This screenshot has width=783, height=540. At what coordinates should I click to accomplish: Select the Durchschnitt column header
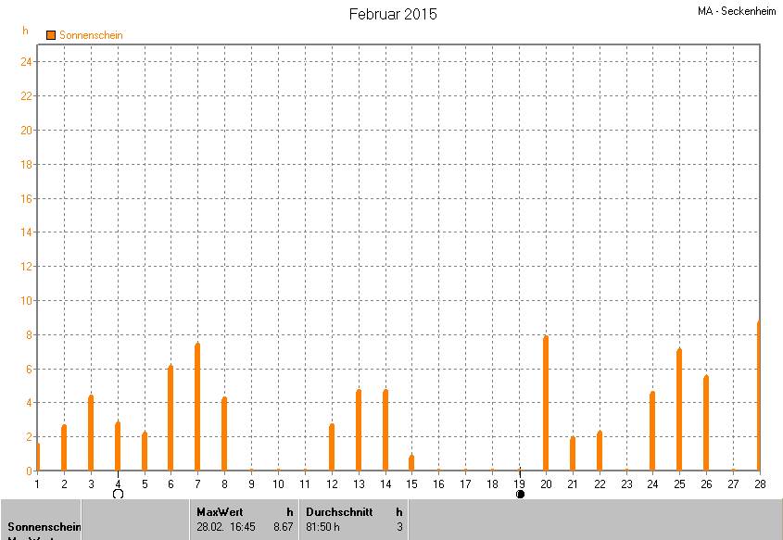pyautogui.click(x=338, y=511)
